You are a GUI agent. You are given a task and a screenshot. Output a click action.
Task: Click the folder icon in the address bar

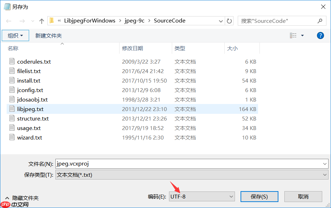(51, 21)
